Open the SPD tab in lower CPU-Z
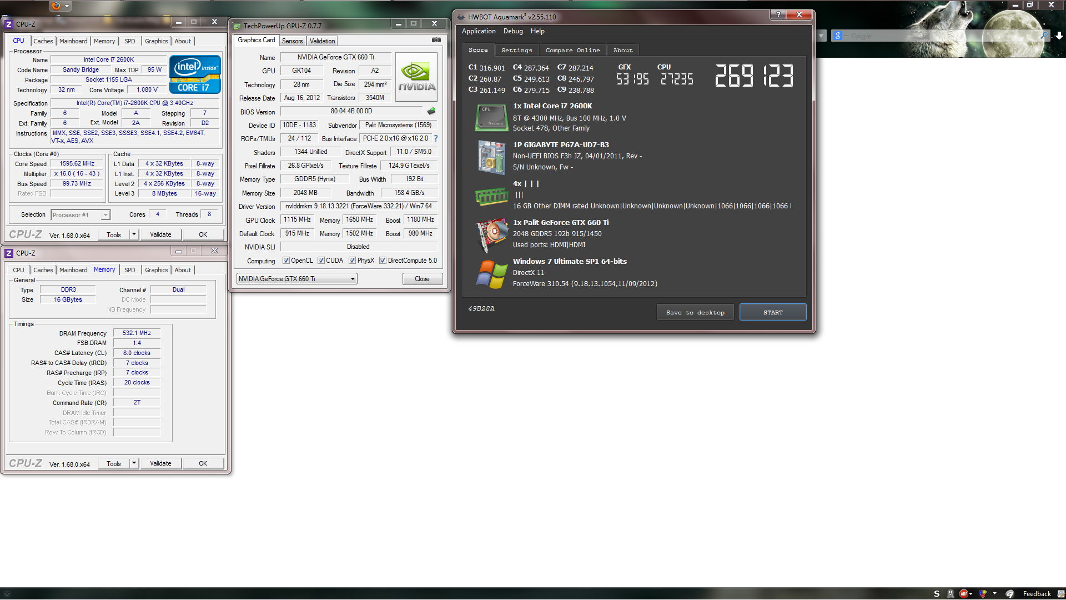The height and width of the screenshot is (600, 1066). (x=129, y=270)
